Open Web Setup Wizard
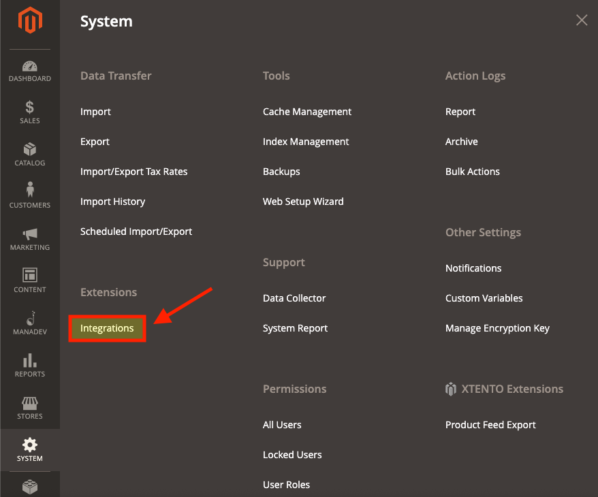This screenshot has width=598, height=497. click(x=303, y=202)
